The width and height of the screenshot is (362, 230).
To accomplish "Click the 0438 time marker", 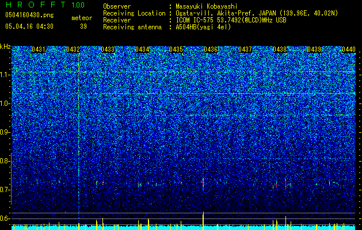I will (280, 49).
